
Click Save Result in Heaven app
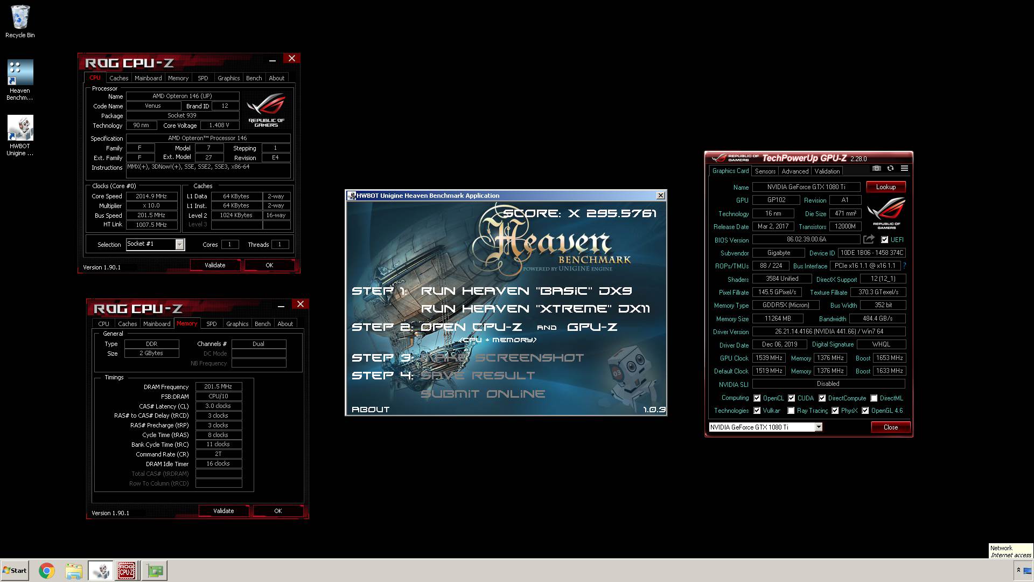point(478,376)
